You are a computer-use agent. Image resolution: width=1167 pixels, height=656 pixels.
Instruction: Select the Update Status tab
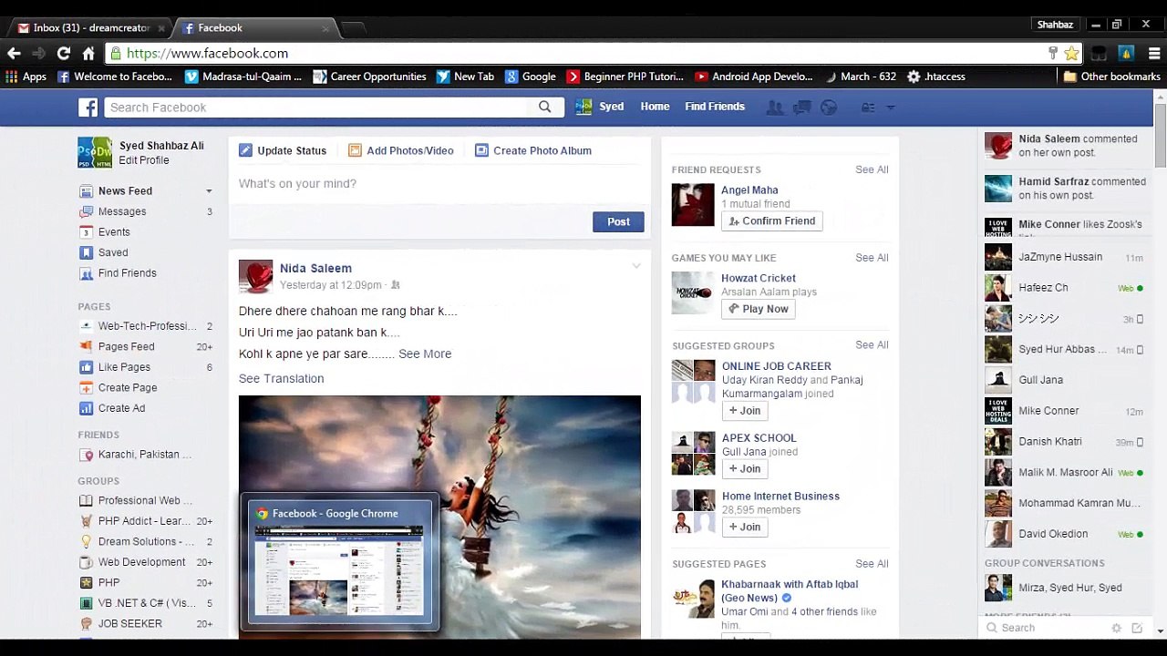click(x=283, y=150)
